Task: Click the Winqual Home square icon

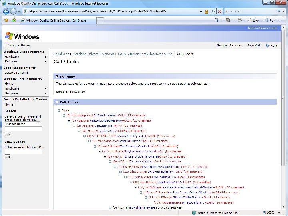Action: tap(5, 45)
